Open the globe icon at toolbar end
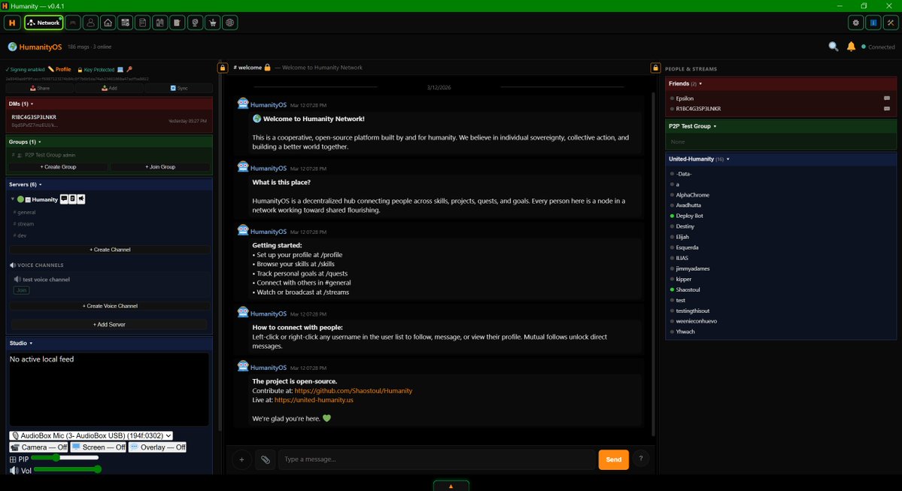This screenshot has height=491, width=902. click(x=230, y=23)
